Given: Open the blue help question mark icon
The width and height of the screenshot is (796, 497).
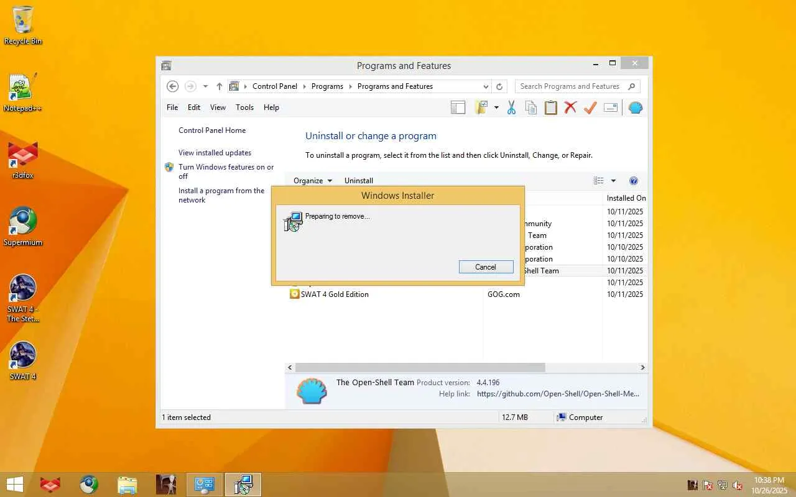Looking at the screenshot, I should [634, 181].
